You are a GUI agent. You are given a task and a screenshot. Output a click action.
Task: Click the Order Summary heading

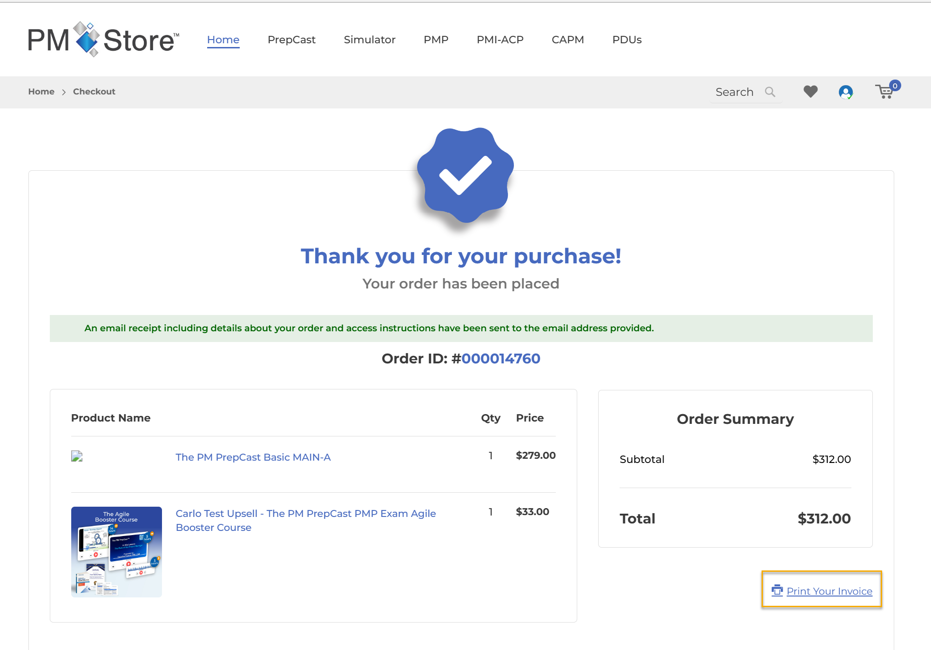[x=735, y=419]
